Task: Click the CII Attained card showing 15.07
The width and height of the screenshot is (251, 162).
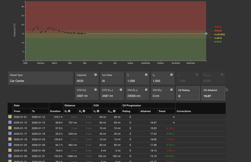Action: click(x=213, y=93)
